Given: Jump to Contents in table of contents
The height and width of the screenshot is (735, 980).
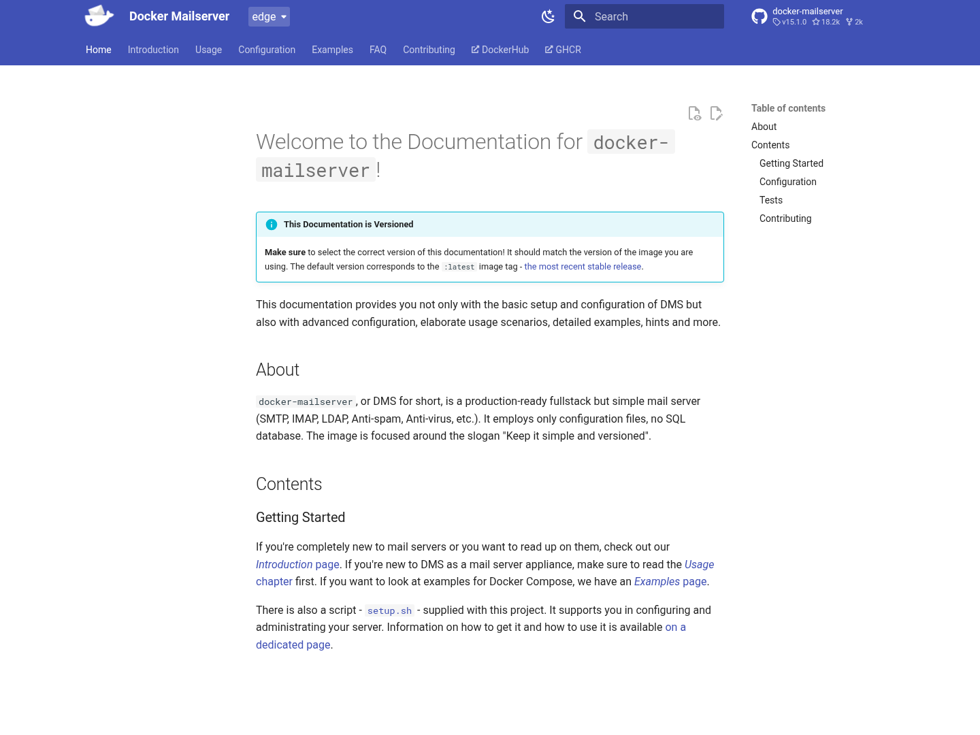Looking at the screenshot, I should tap(770, 145).
